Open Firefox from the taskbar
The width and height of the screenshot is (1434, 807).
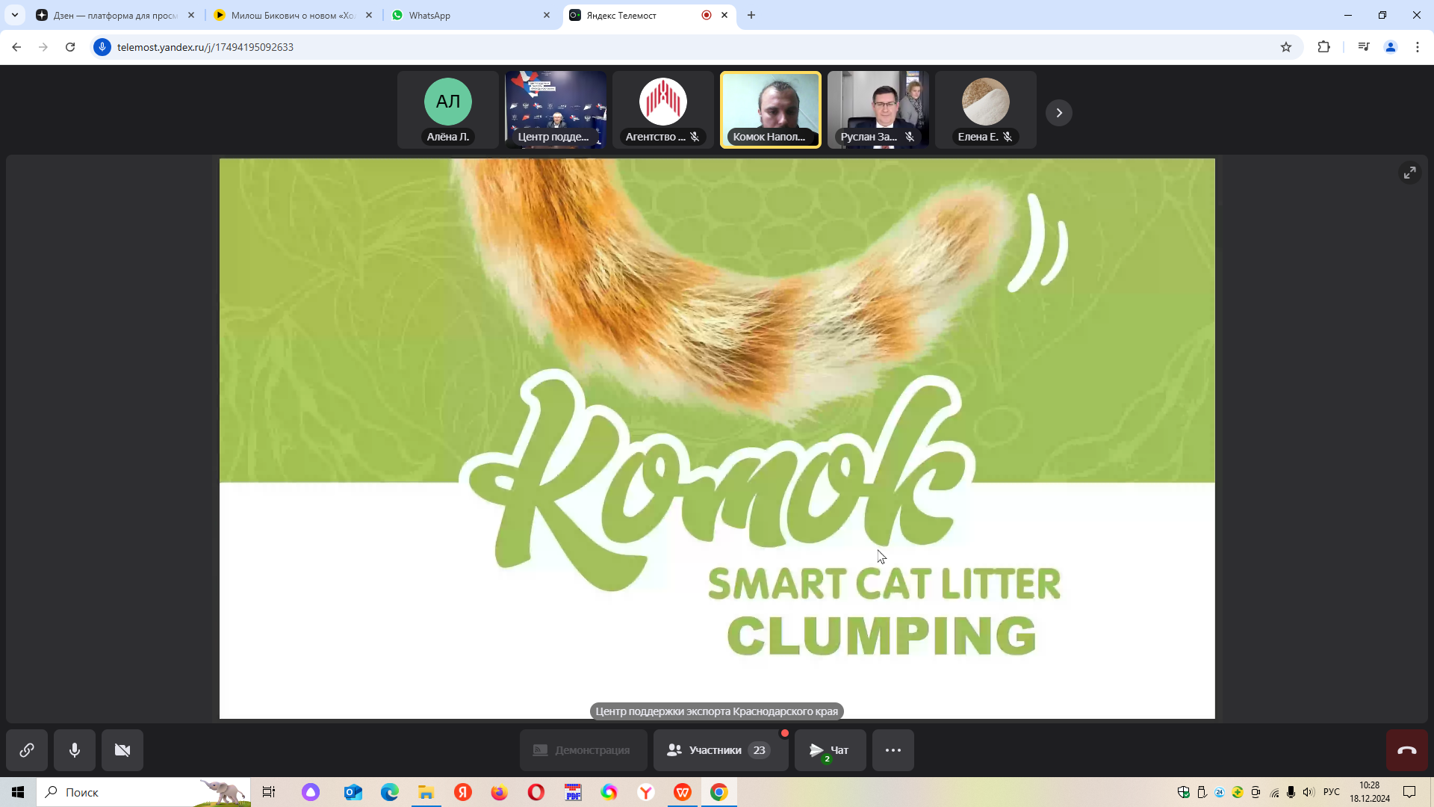click(x=500, y=792)
